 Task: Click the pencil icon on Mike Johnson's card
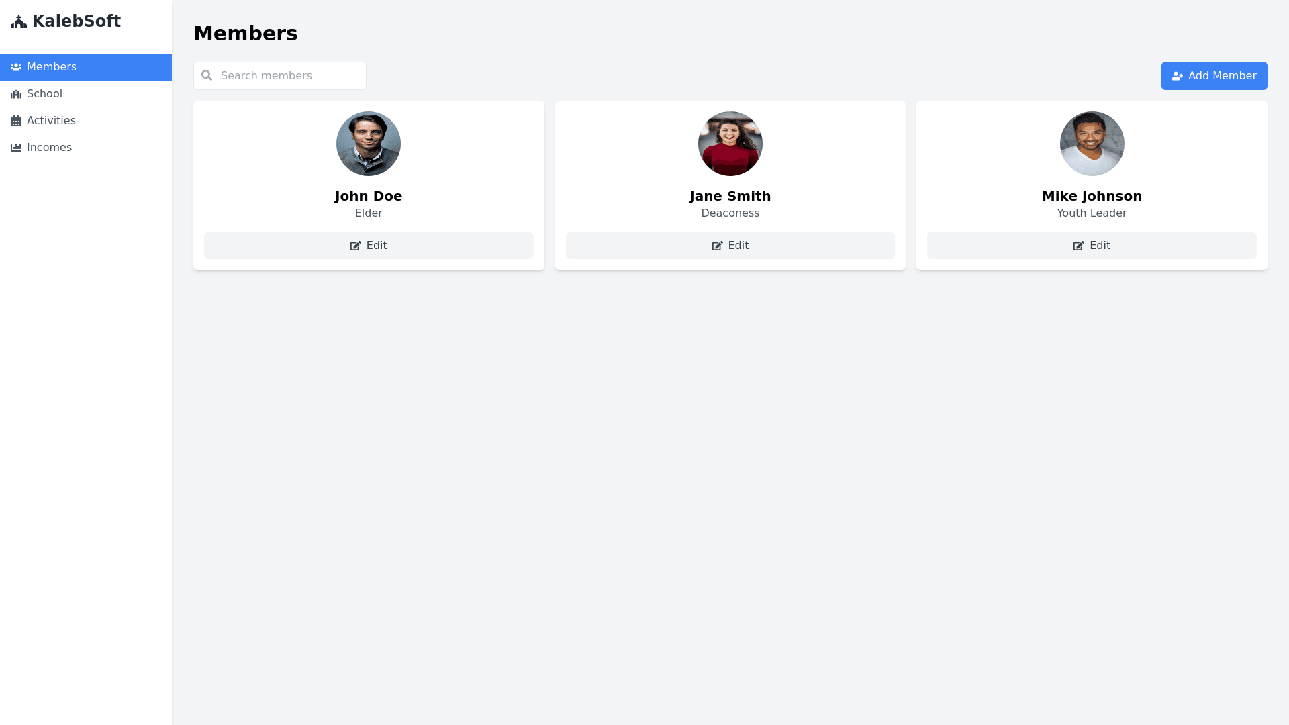coord(1078,246)
